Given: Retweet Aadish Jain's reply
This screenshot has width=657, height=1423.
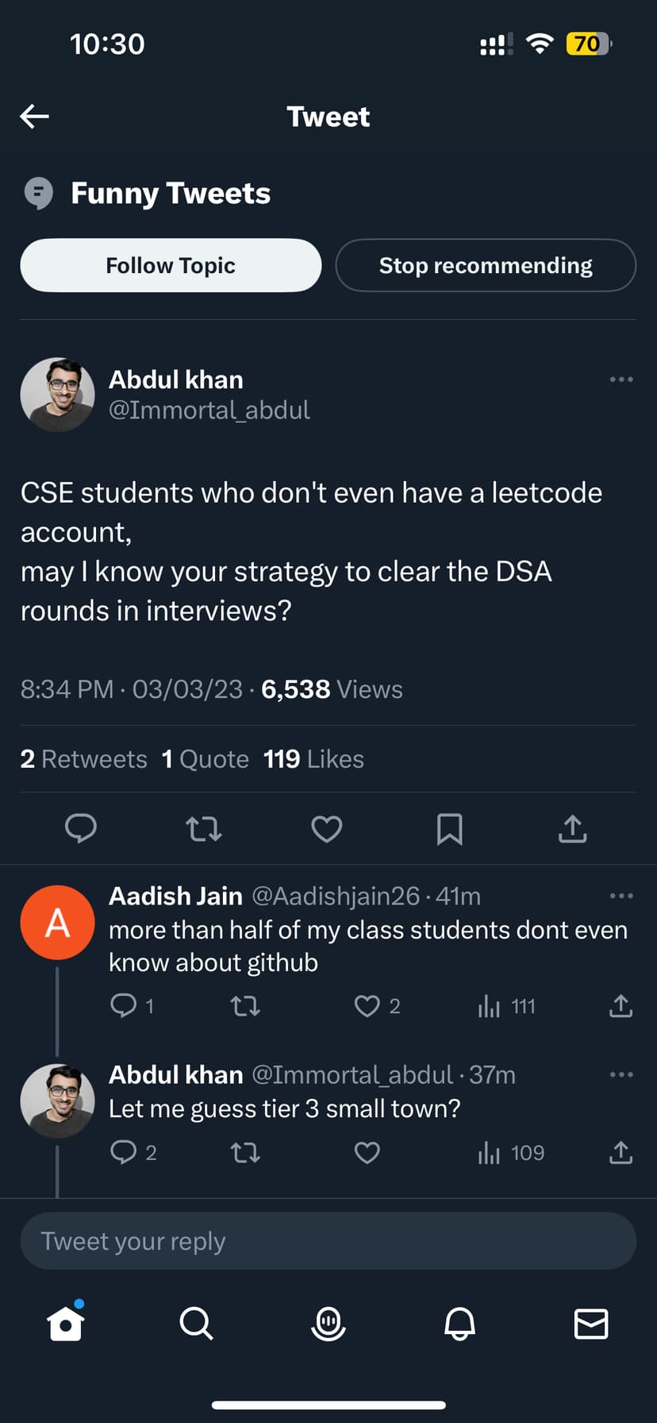Looking at the screenshot, I should 245,1006.
